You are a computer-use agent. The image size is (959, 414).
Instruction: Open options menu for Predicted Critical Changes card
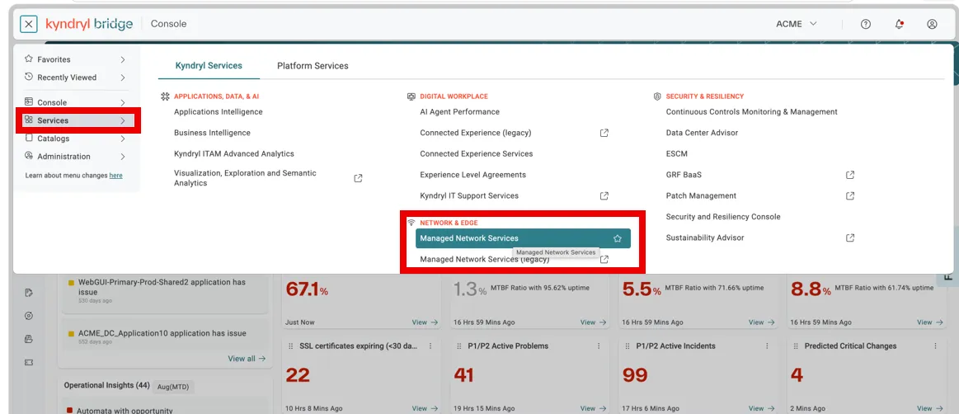(935, 346)
